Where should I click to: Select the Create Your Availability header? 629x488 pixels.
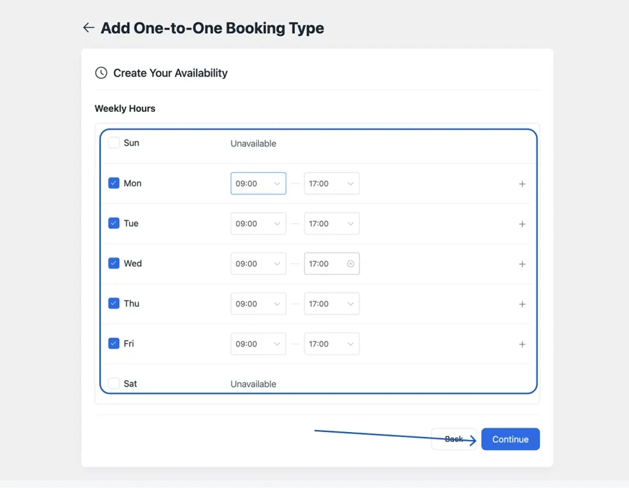point(170,73)
